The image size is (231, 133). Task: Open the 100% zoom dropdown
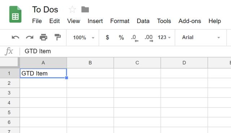tap(83, 37)
